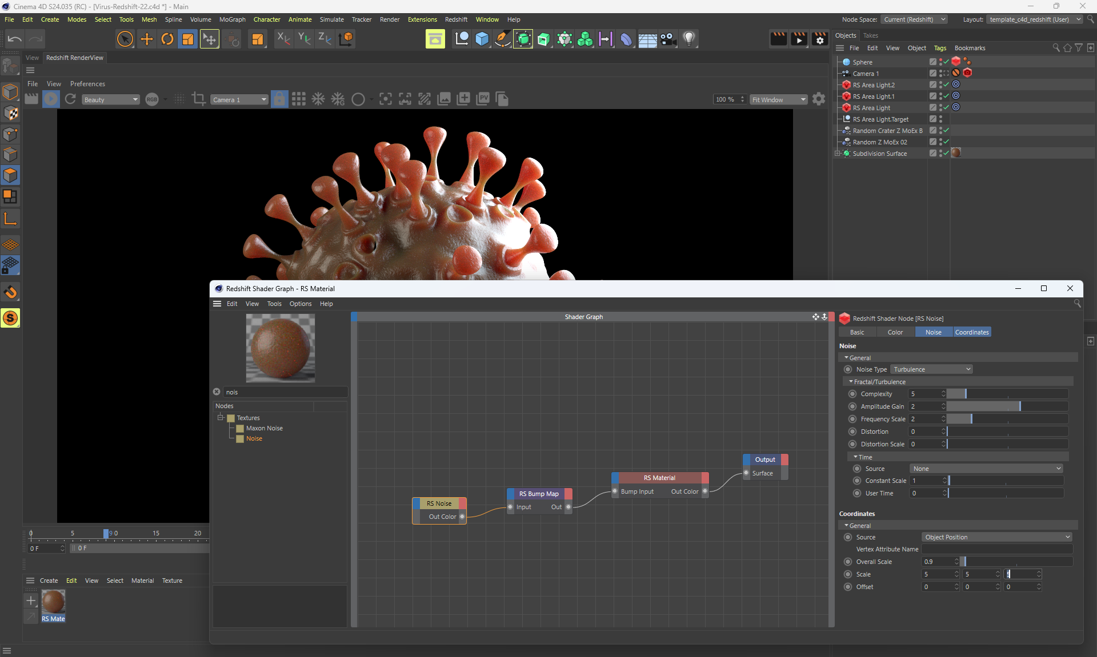This screenshot has height=657, width=1097.
Task: Adjust the Amplitude Gain slider
Action: (x=1020, y=406)
